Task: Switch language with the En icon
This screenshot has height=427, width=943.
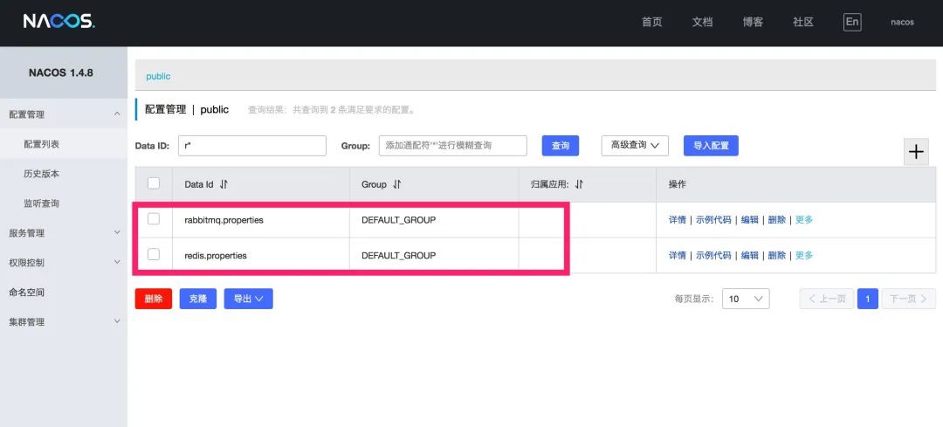Action: tap(851, 22)
